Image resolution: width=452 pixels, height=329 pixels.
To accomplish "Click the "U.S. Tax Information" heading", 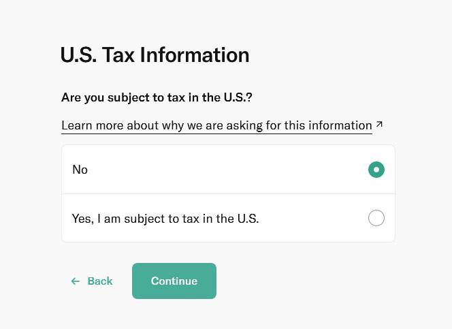I will point(155,54).
